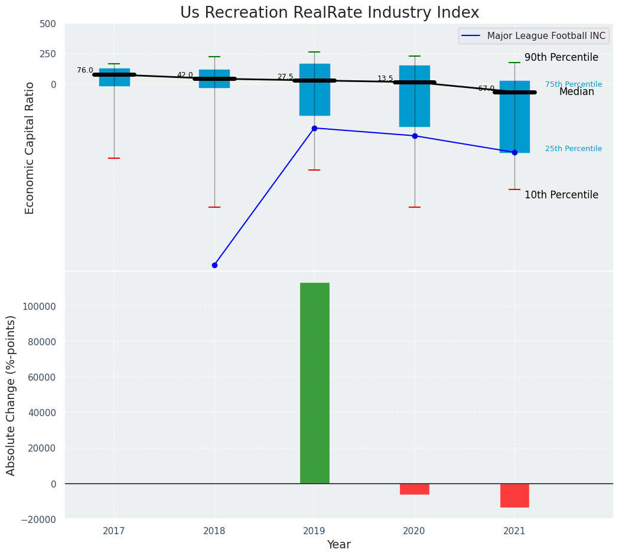
Task: Select the red 2020 negative change bar
Action: [415, 489]
